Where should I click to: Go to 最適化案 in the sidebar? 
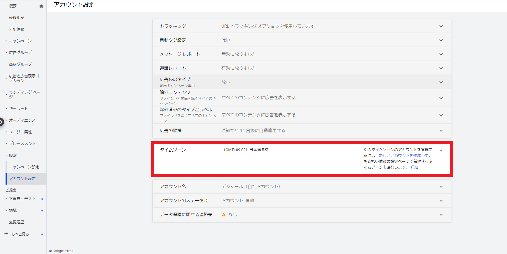point(17,18)
